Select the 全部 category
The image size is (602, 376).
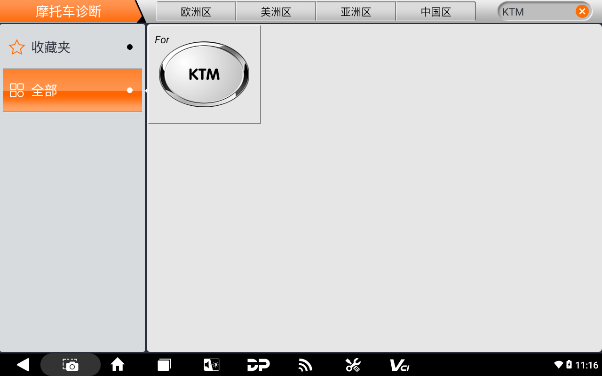[72, 90]
